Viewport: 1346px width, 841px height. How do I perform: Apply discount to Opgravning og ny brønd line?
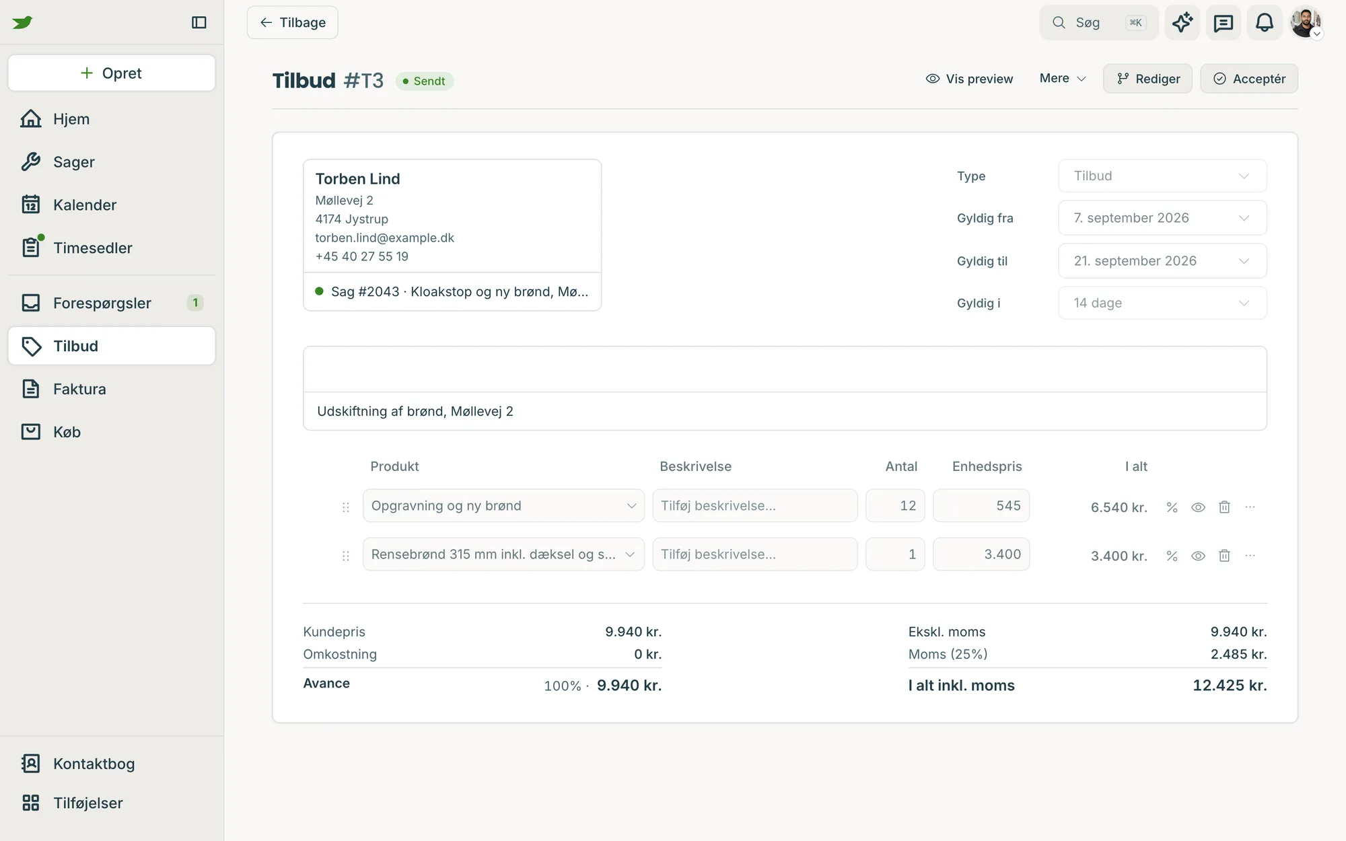[1172, 507]
